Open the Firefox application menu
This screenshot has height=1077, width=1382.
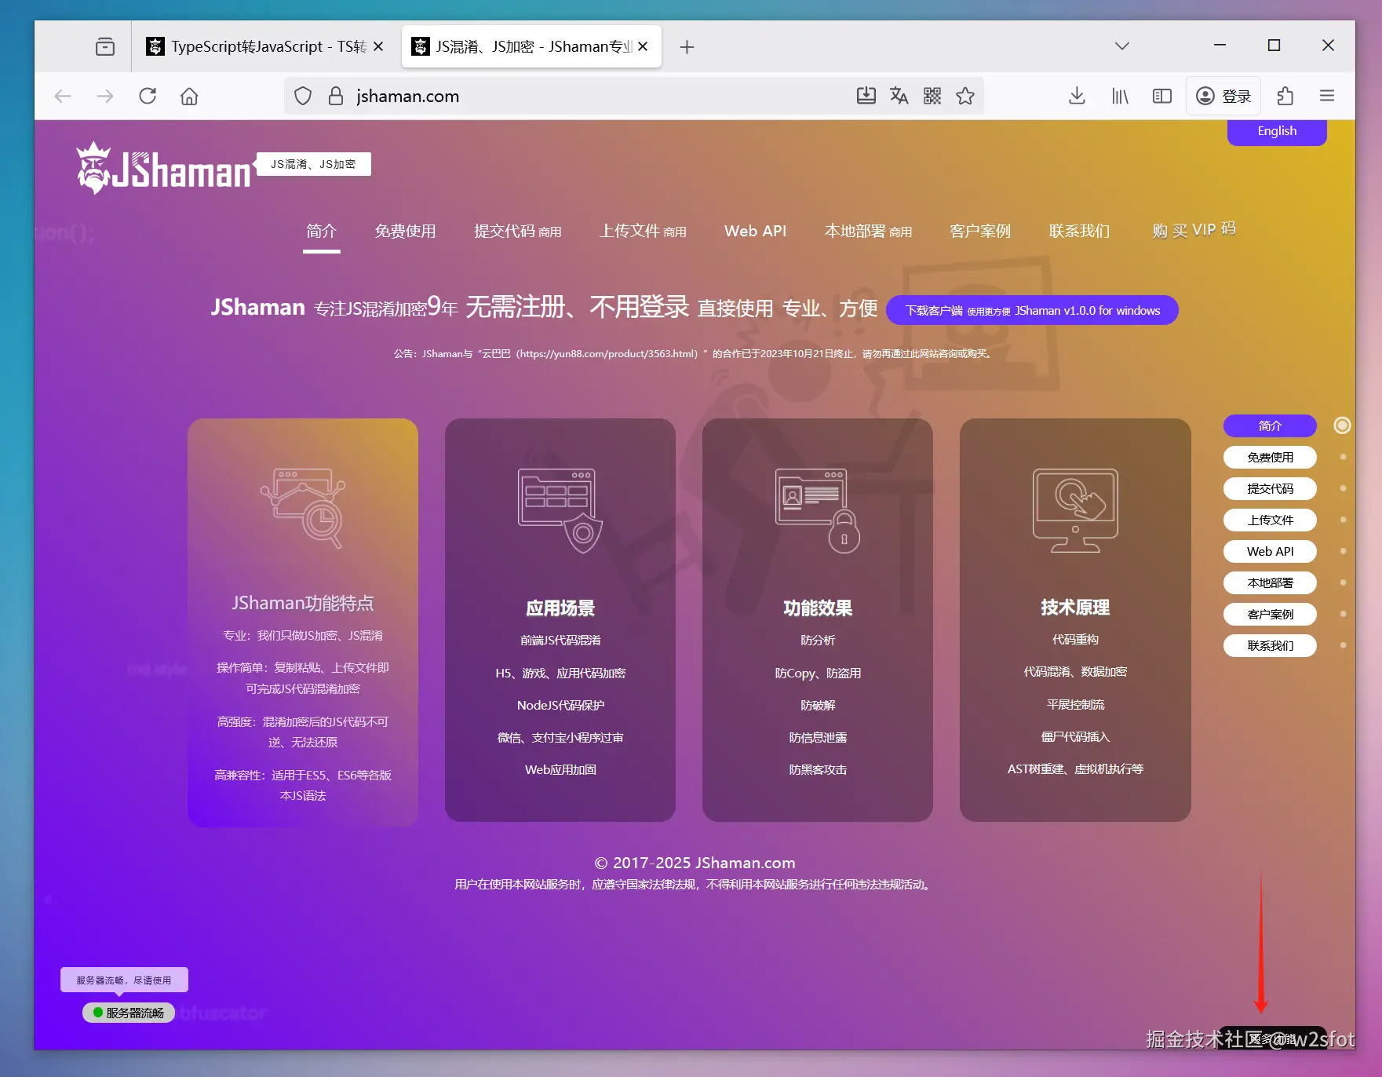point(1327,96)
